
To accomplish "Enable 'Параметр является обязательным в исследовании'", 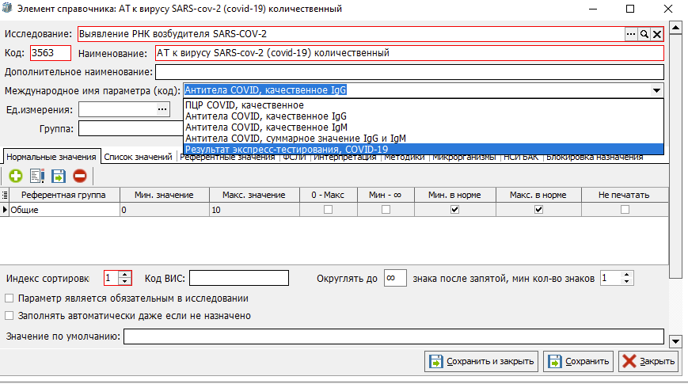I will (x=10, y=298).
